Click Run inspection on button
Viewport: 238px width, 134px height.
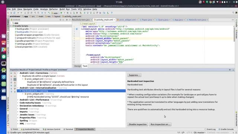[x=160, y=124]
